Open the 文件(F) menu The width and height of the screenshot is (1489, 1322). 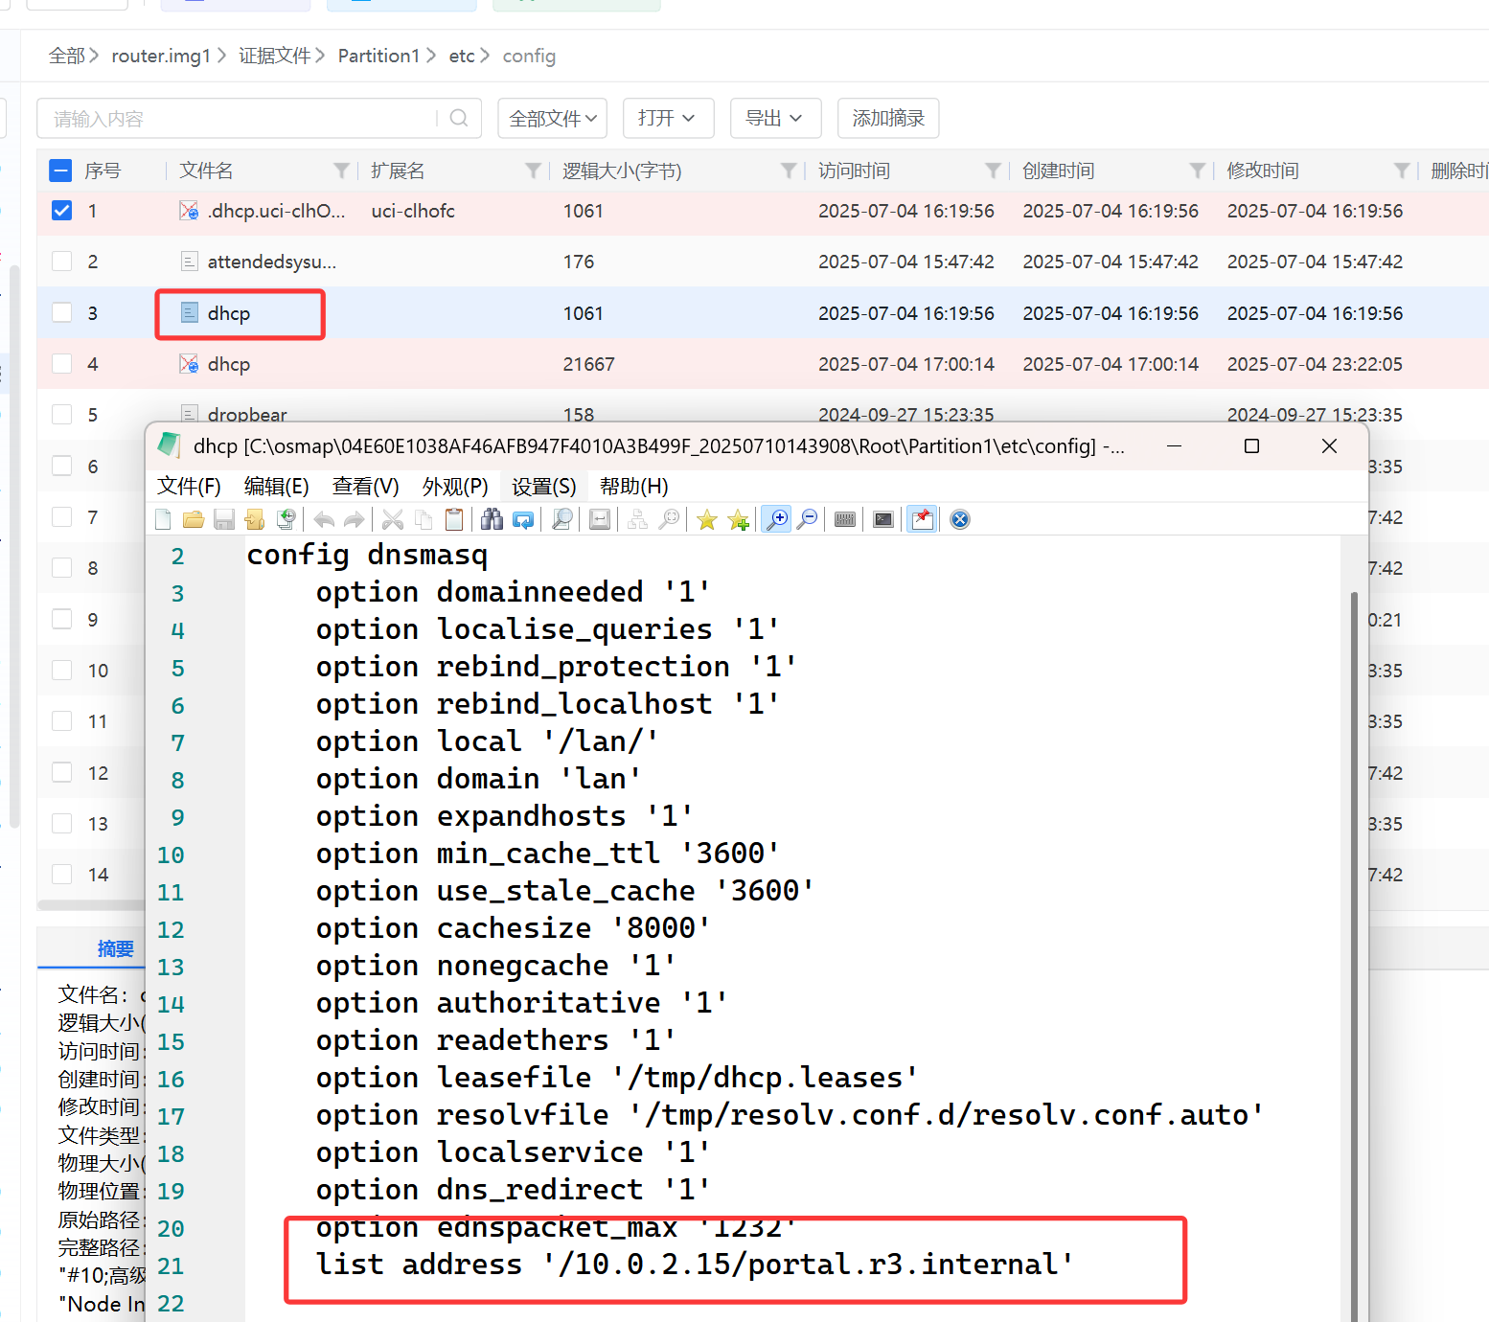pyautogui.click(x=189, y=487)
